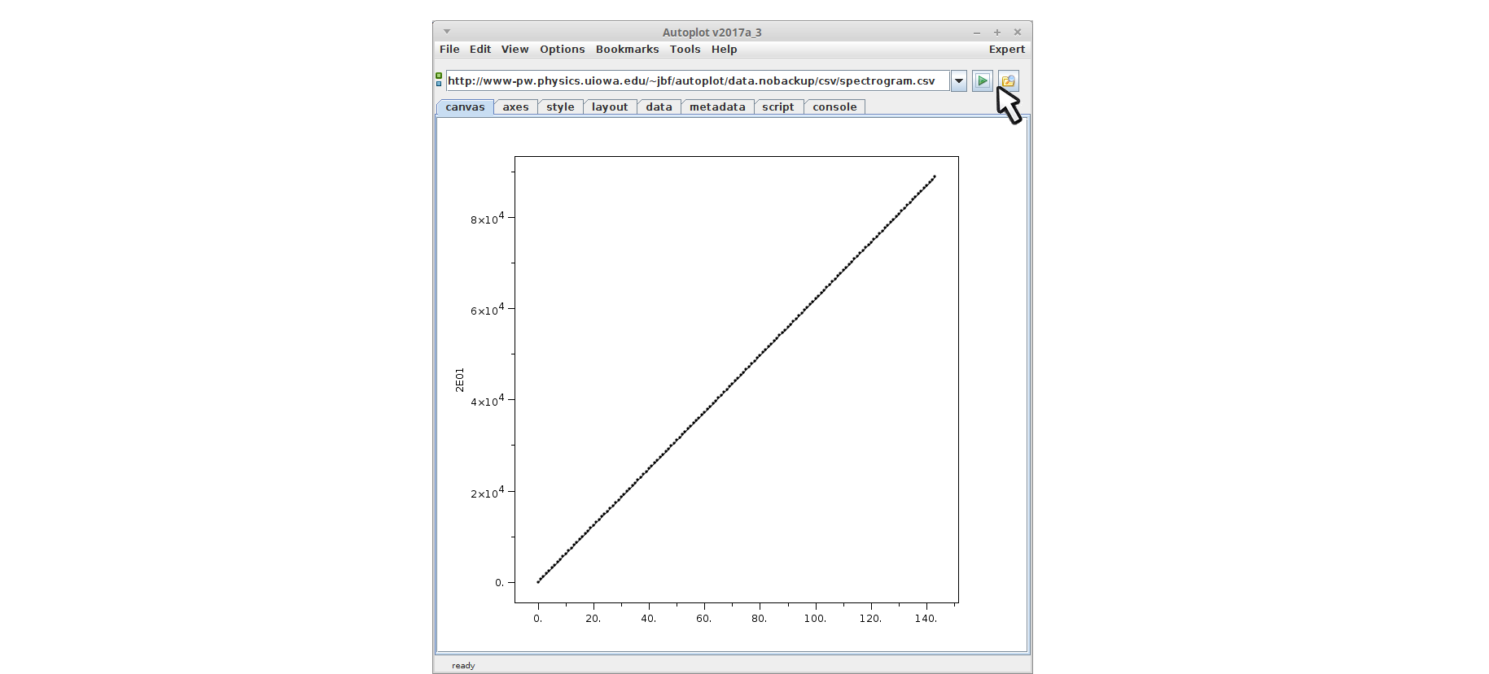Switch to the layout tab
1489x674 pixels.
pyautogui.click(x=610, y=107)
